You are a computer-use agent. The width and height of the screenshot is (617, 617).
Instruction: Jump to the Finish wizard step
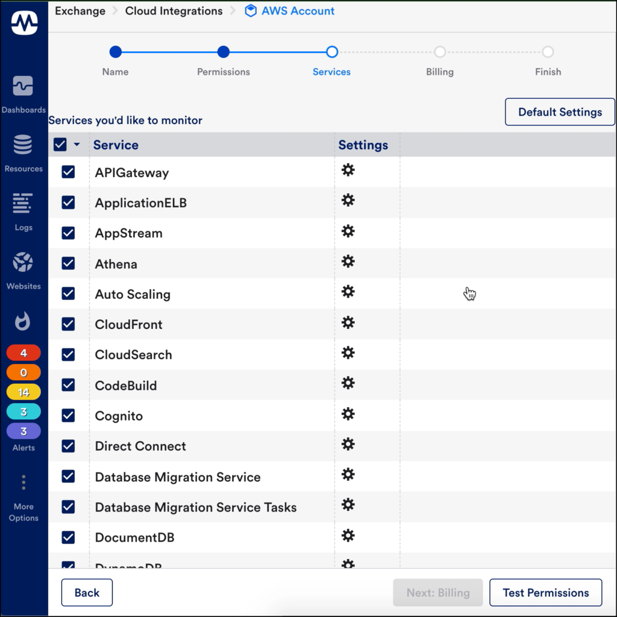point(548,52)
